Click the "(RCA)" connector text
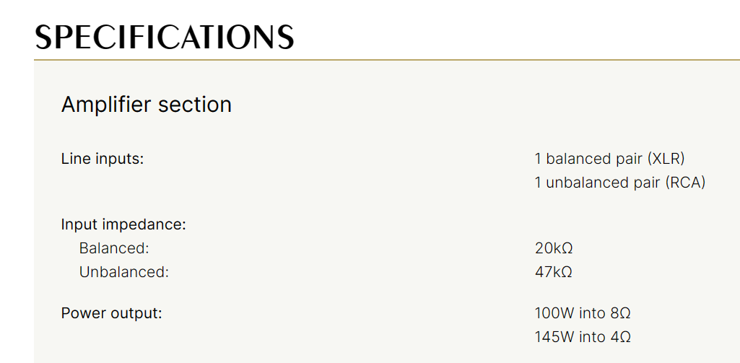Viewport: 740px width, 363px height. coord(686,183)
